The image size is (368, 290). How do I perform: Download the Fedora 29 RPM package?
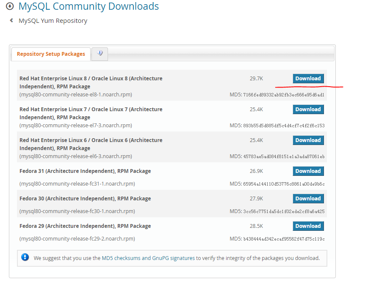(x=308, y=226)
